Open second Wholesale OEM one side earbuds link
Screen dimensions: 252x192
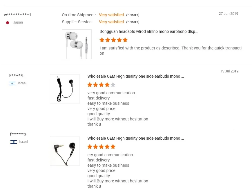click(x=135, y=138)
